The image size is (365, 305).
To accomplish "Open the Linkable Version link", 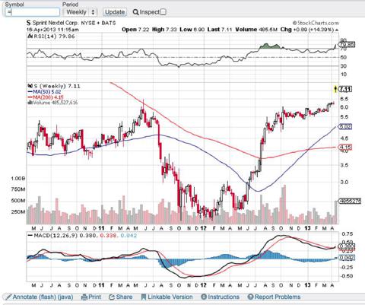I will tap(170, 297).
